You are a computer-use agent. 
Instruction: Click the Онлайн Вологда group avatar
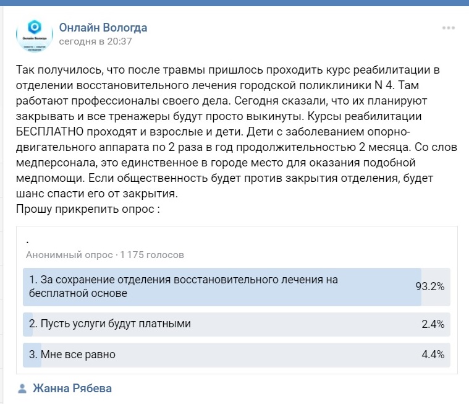click(35, 35)
